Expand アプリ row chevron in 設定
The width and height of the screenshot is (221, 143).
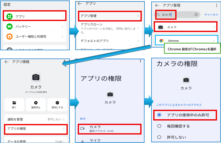(62, 16)
